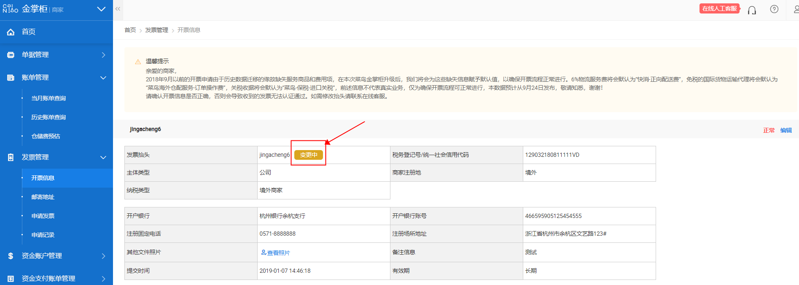Click the 单据管理 printer icon
799x285 pixels.
(x=11, y=55)
